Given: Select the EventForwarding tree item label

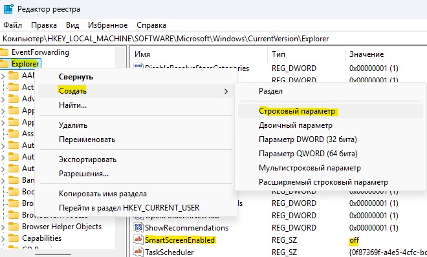Looking at the screenshot, I should [x=40, y=52].
